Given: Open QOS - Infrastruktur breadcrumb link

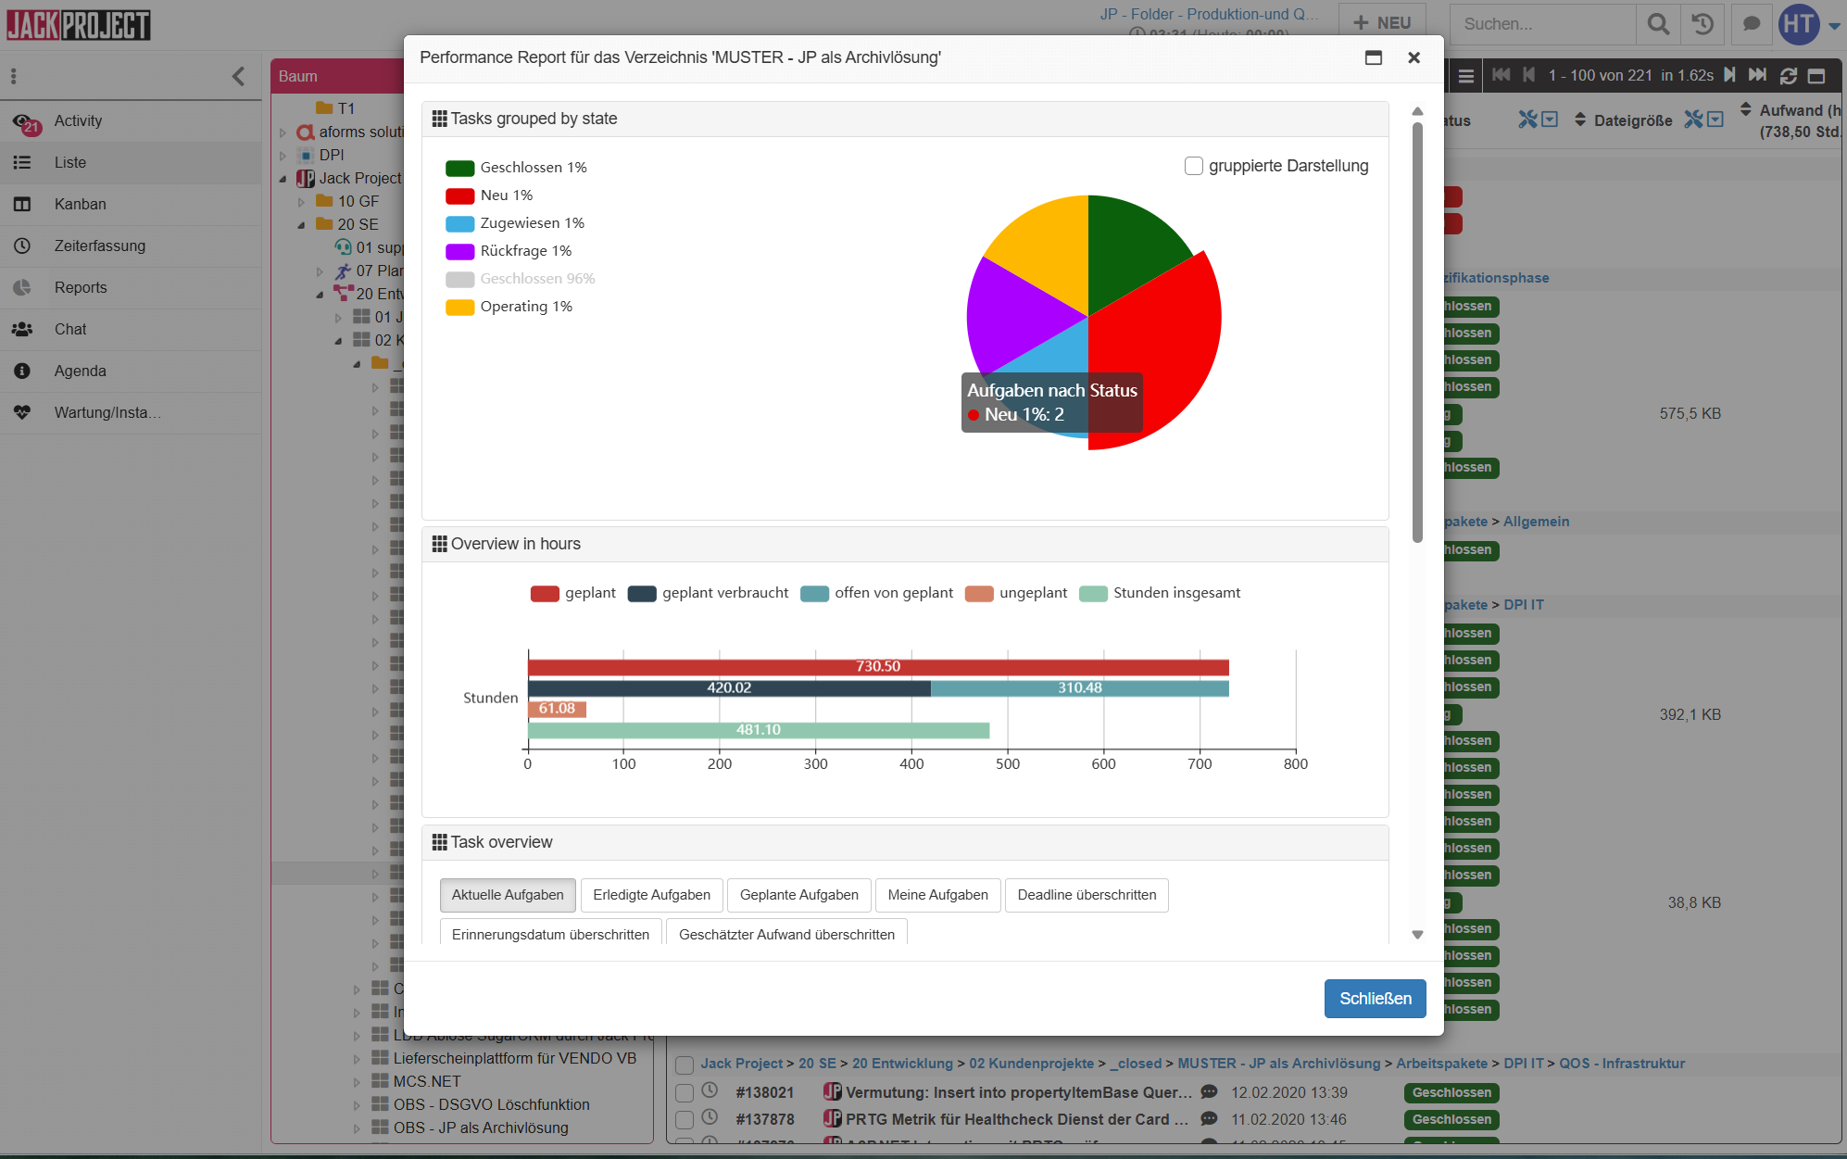Looking at the screenshot, I should click(x=1622, y=1064).
